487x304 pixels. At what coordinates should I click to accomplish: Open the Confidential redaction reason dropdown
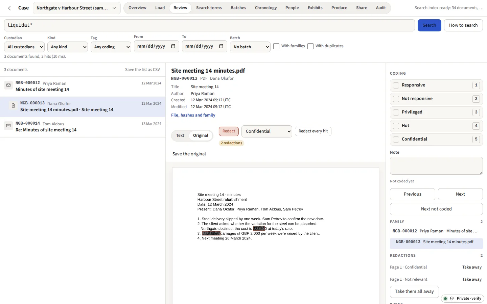click(x=267, y=131)
